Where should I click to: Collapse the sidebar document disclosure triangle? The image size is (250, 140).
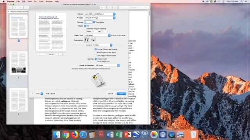tap(8, 12)
